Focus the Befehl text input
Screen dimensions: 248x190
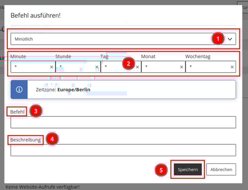click(123, 122)
